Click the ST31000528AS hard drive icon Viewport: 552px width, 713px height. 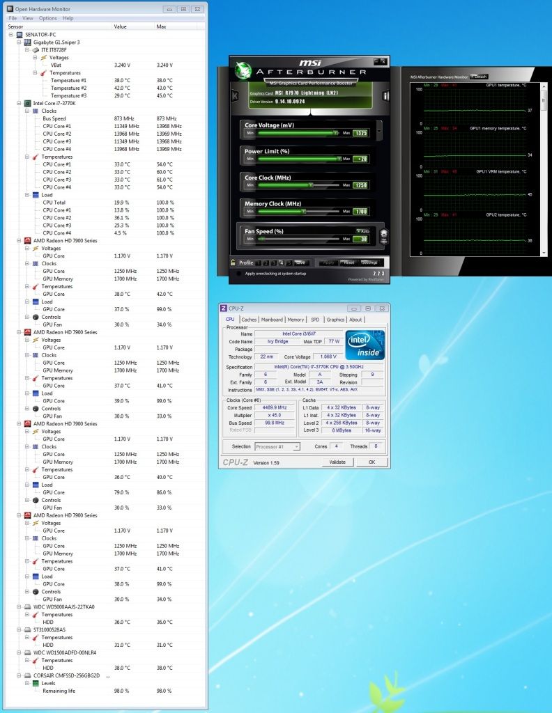point(28,629)
